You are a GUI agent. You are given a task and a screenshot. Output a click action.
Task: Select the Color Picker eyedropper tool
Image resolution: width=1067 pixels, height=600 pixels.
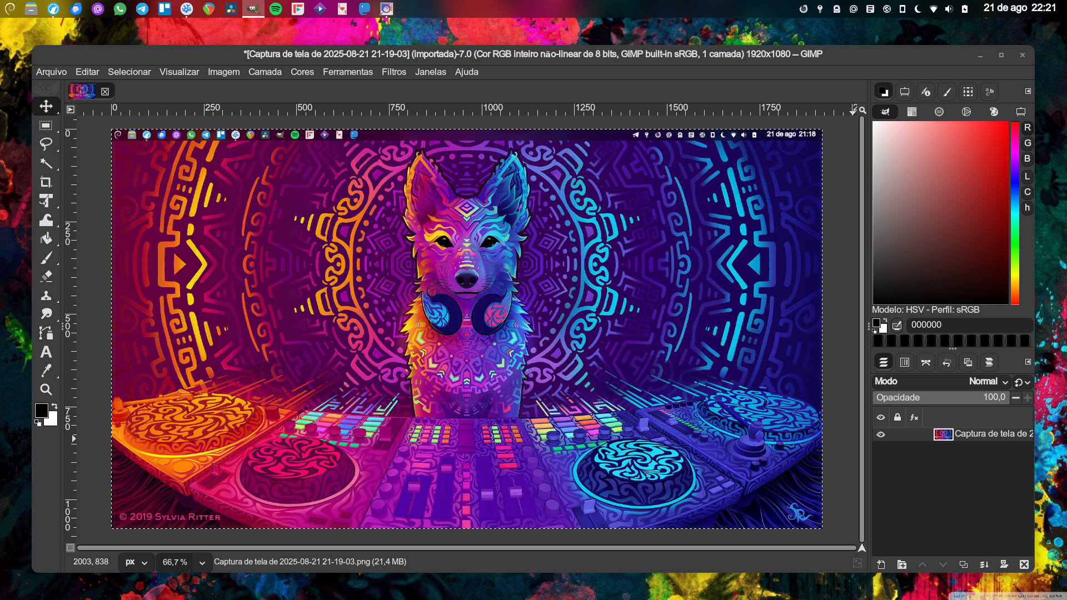coord(46,371)
